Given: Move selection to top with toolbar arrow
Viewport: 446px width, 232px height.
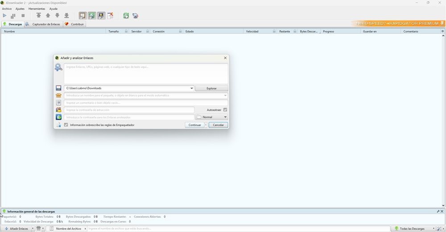Looking at the screenshot, I should pos(39,16).
